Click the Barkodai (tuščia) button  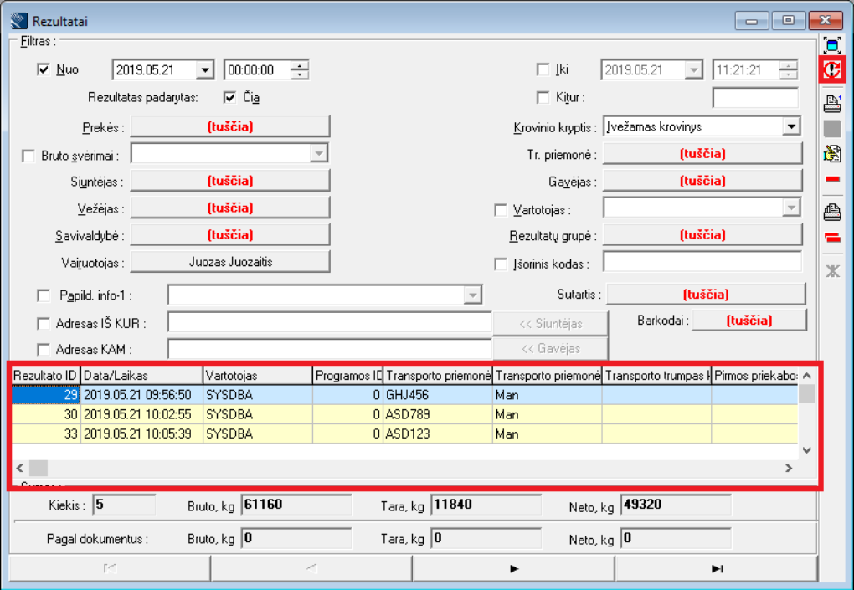pyautogui.click(x=749, y=321)
